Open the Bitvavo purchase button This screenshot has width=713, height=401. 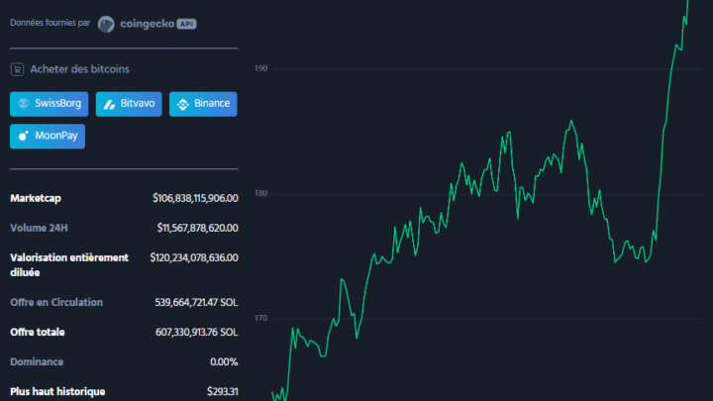click(x=129, y=104)
